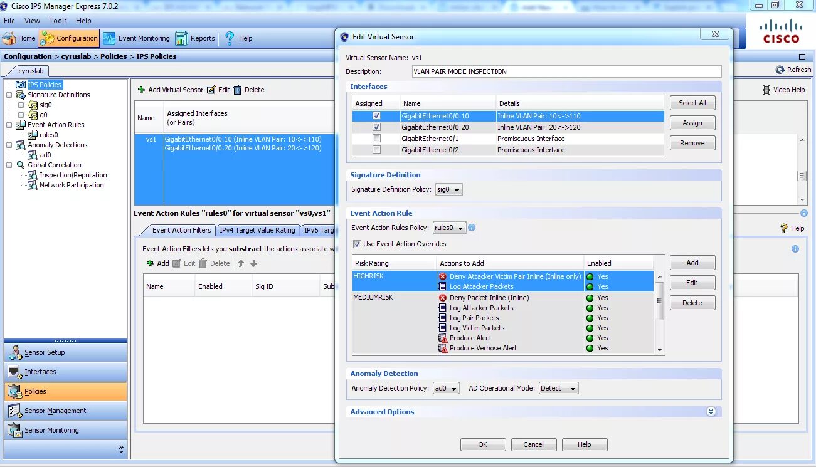Click the sig0 tree node icon
The height and width of the screenshot is (467, 816).
33,105
